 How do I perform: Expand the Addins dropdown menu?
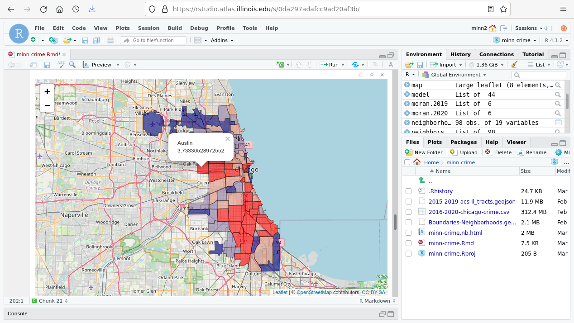[222, 40]
